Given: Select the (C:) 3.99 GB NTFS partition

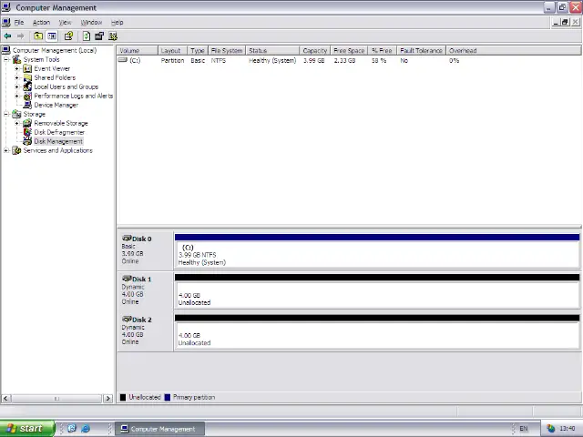Looking at the screenshot, I should coord(377,251).
